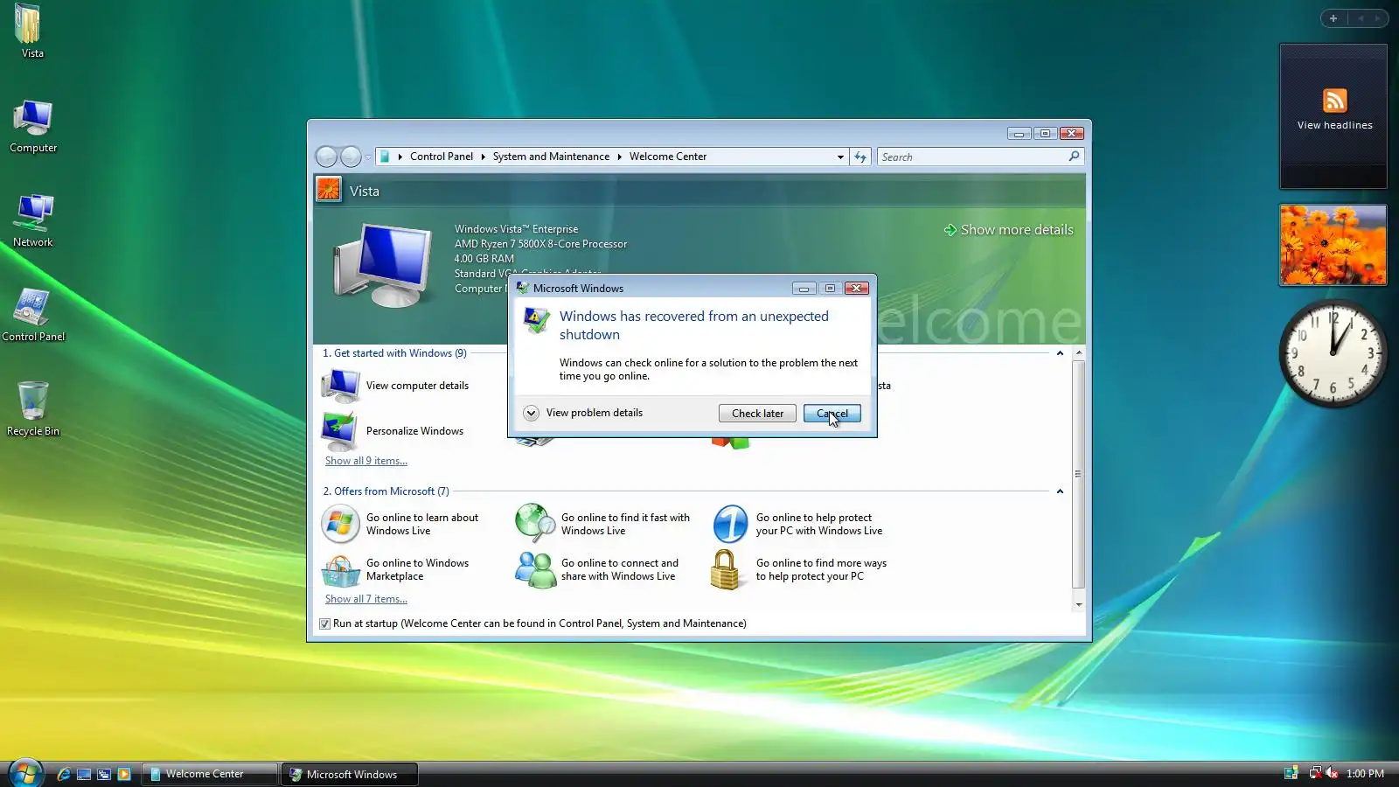Expand View problem details chevron
The width and height of the screenshot is (1399, 787).
coord(531,413)
